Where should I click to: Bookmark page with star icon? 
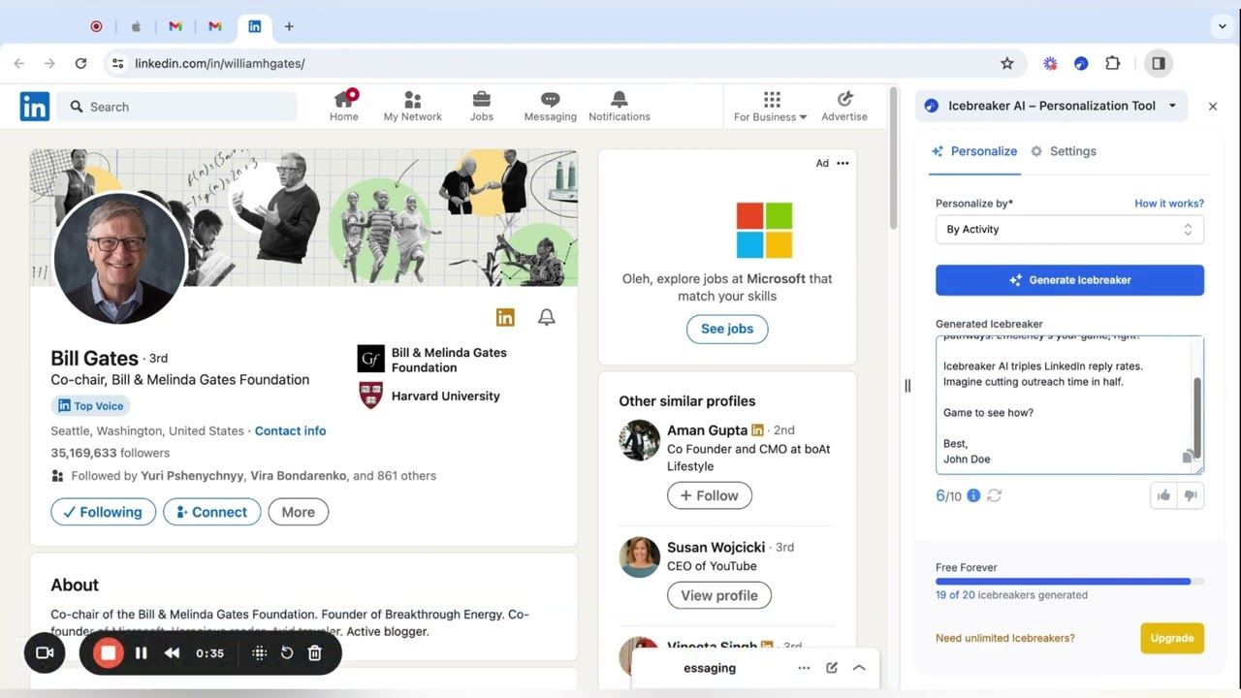(x=1007, y=63)
